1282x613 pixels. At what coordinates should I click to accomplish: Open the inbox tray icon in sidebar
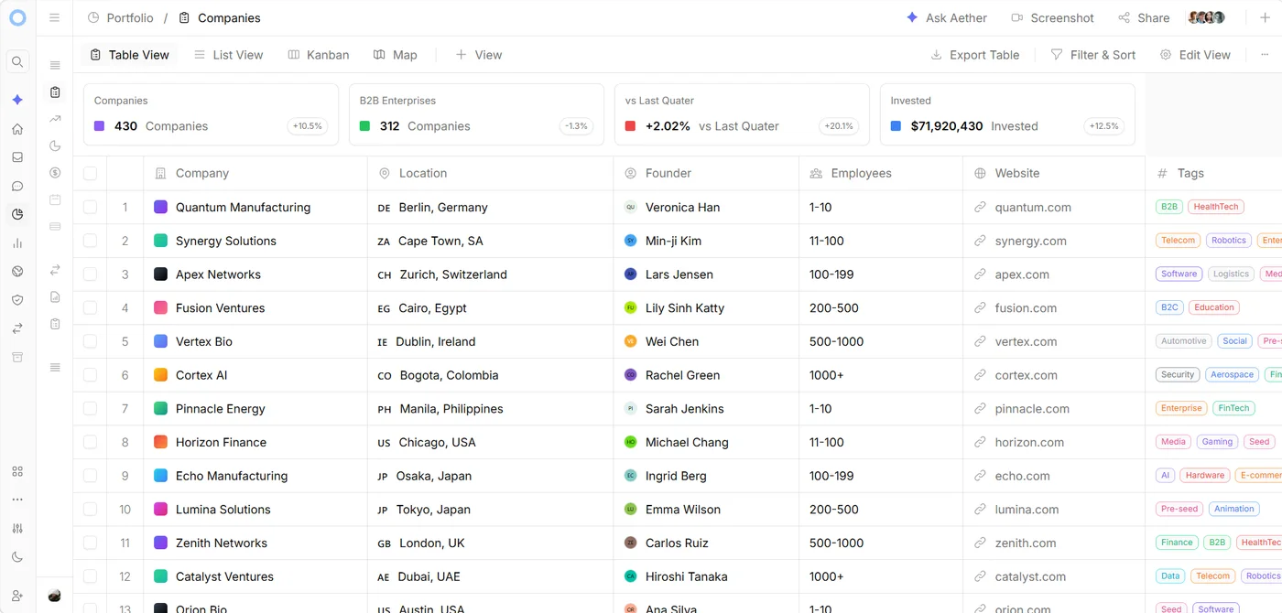[17, 157]
